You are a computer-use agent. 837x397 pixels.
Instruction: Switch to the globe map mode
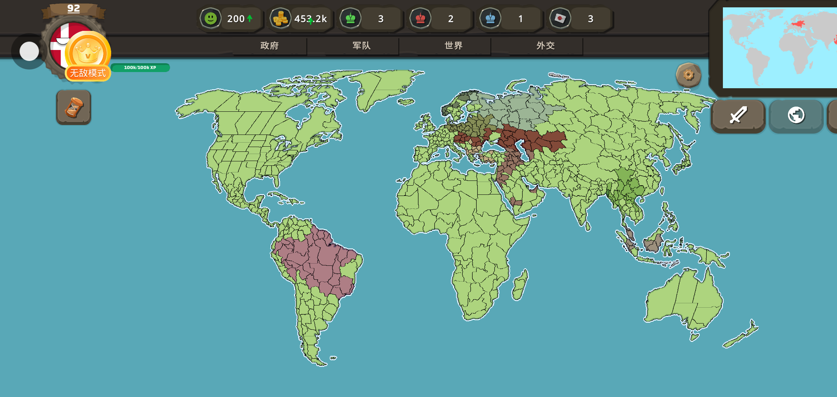click(x=796, y=115)
